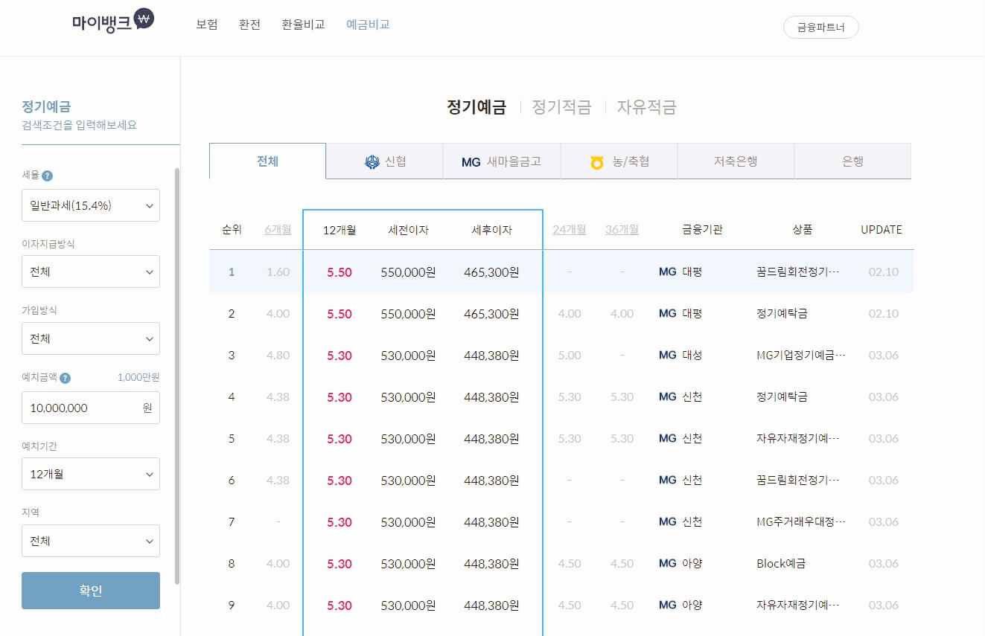Click the 대성 institution in row 3

692,355
